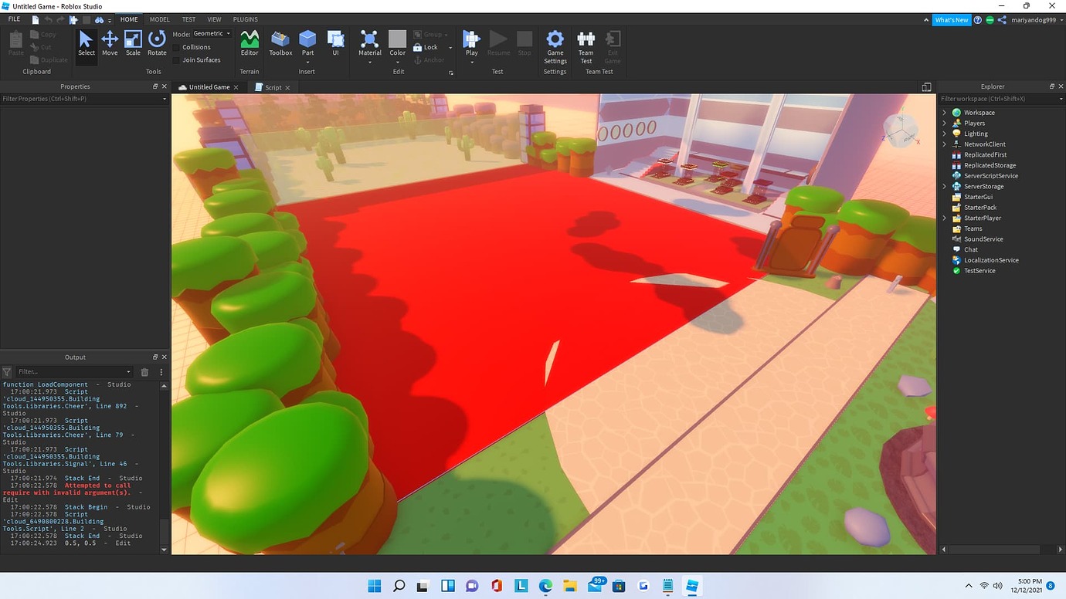Viewport: 1066px width, 599px height.
Task: Open the Windows Start menu
Action: [375, 585]
